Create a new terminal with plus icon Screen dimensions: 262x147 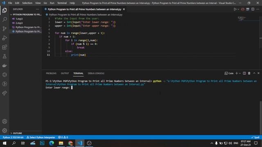point(237,73)
